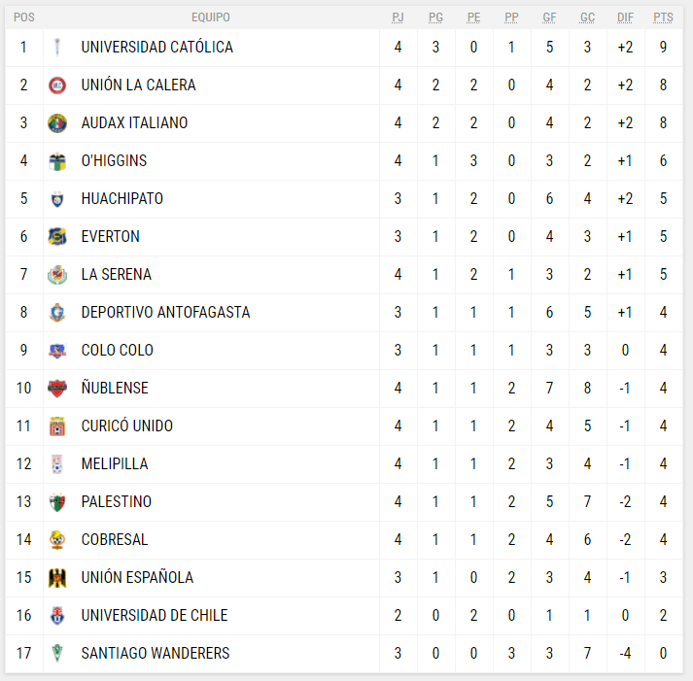Click the PJ column header
This screenshot has width=693, height=681.
pyautogui.click(x=398, y=17)
